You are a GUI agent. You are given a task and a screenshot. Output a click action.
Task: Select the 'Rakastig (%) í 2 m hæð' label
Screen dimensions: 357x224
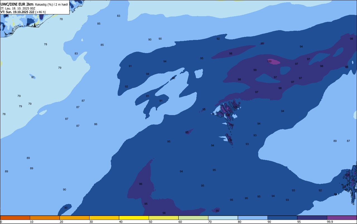[51, 4]
